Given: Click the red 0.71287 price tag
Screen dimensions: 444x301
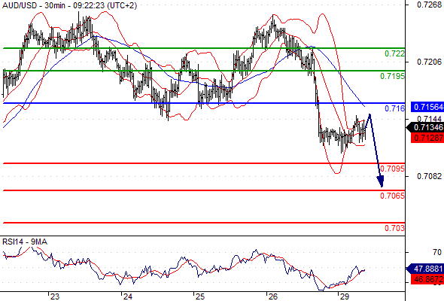Looking at the screenshot, I should (x=427, y=138).
